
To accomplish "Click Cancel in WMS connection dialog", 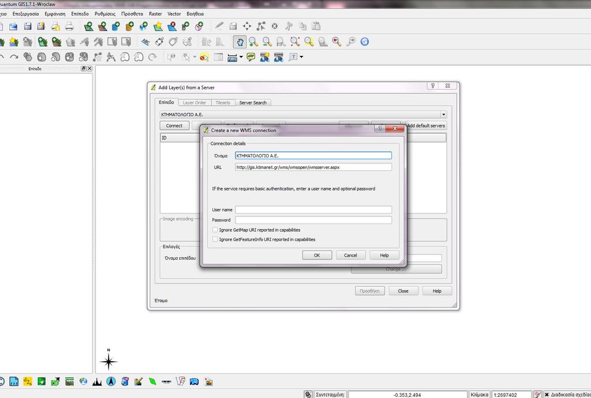I will pyautogui.click(x=350, y=256).
